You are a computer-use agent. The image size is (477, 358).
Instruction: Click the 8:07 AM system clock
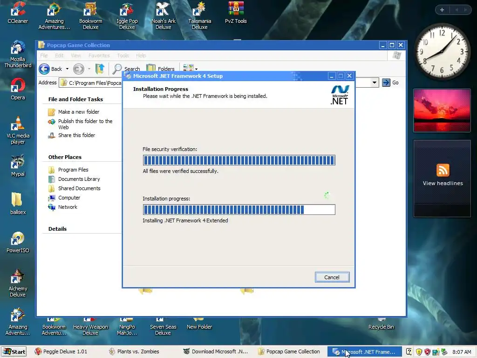[x=462, y=352]
